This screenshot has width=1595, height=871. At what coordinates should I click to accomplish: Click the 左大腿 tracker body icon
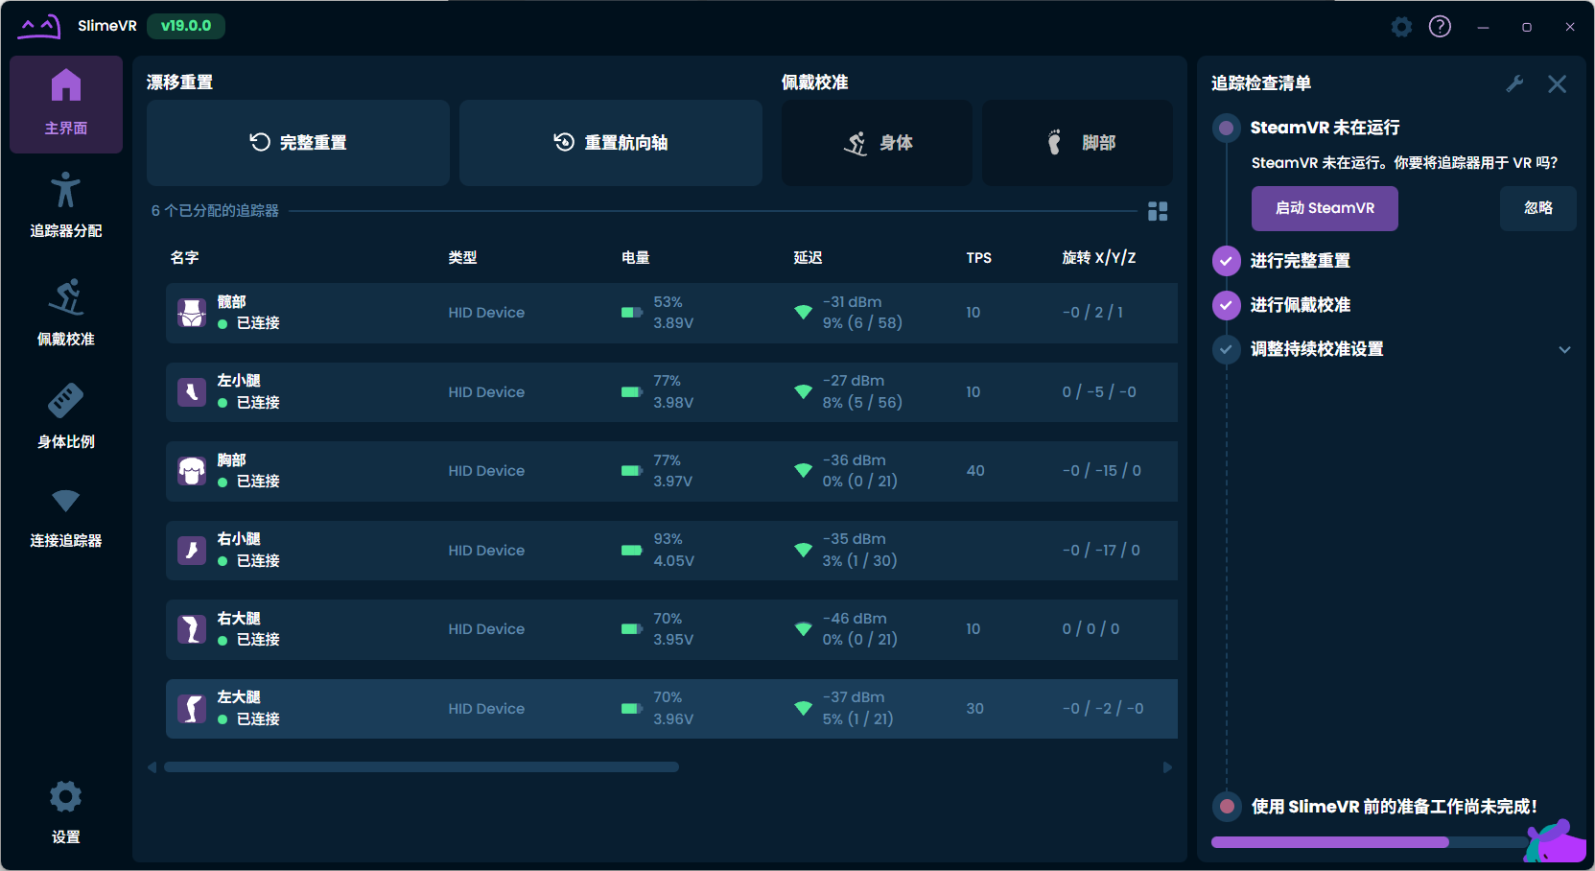[192, 709]
